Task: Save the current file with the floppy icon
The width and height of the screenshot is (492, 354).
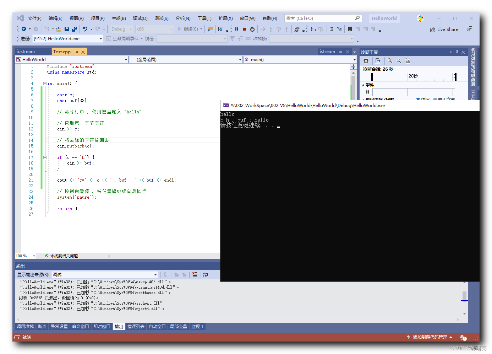Action: [67, 29]
